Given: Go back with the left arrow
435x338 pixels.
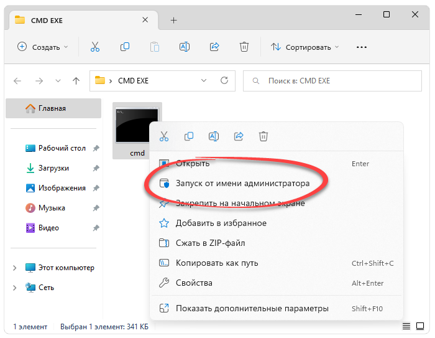Looking at the screenshot, I should (x=17, y=81).
